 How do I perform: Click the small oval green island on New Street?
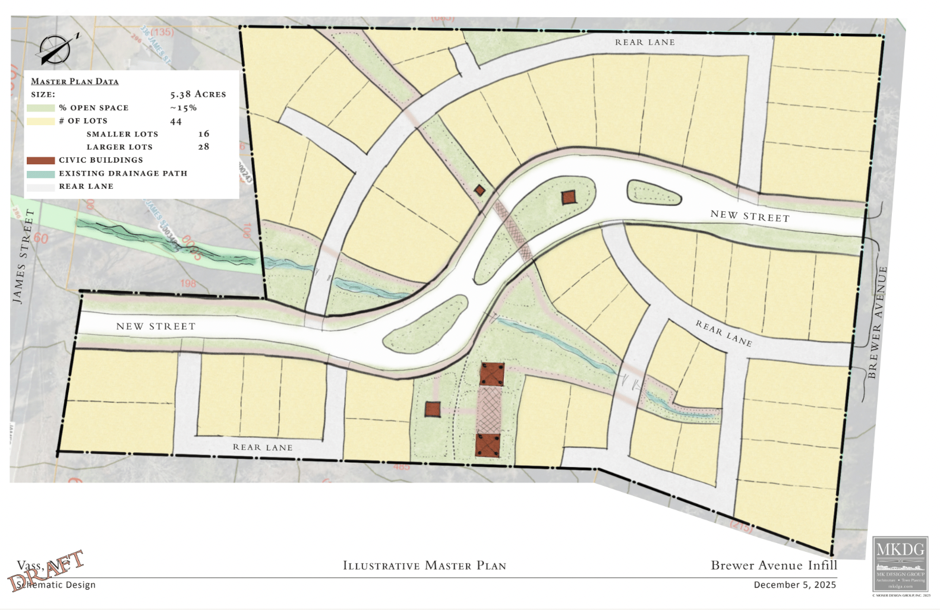[654, 192]
